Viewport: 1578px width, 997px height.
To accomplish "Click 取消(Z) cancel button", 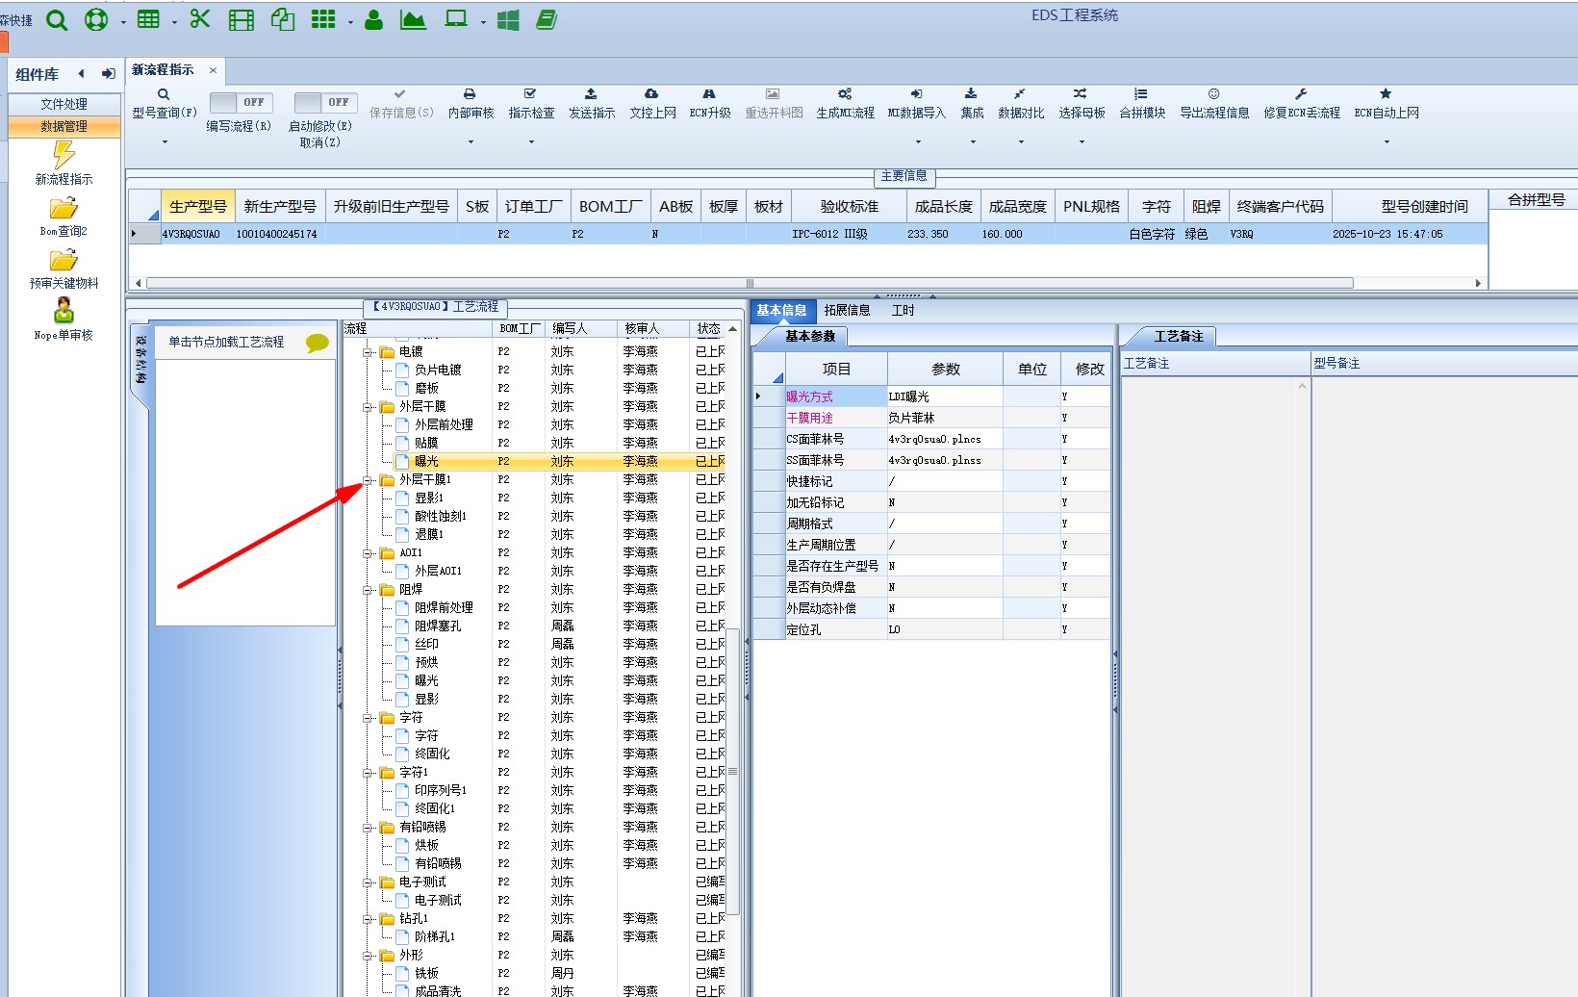I will tap(320, 142).
